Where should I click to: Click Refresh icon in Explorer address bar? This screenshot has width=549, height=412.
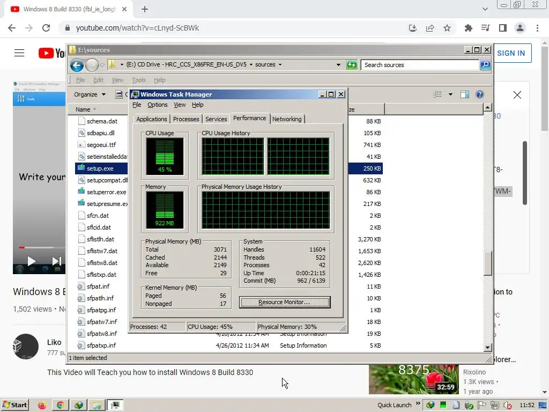point(352,65)
